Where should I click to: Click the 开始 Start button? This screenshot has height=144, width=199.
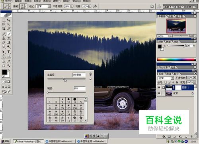(6, 141)
